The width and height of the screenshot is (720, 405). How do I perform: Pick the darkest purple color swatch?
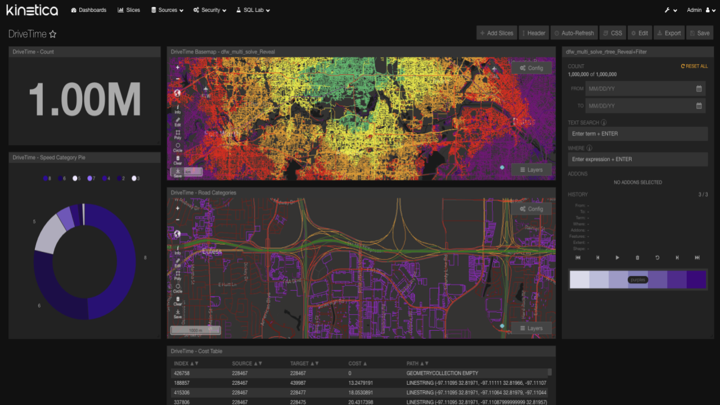point(696,280)
